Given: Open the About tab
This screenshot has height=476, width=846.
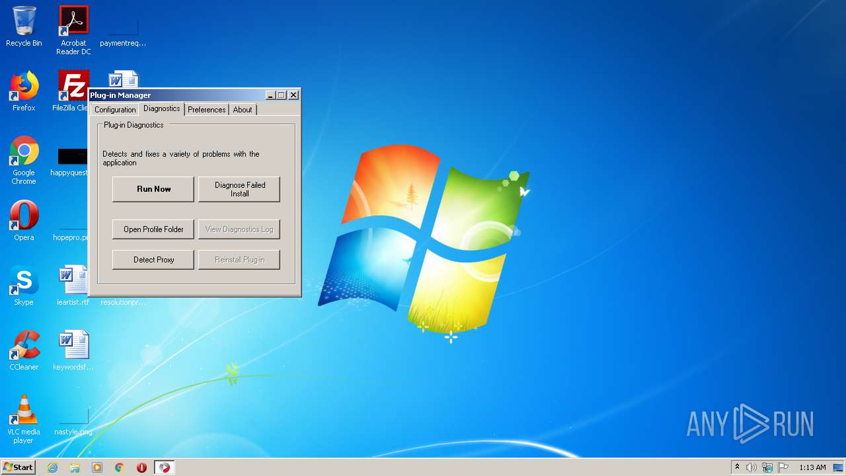Looking at the screenshot, I should tap(243, 110).
